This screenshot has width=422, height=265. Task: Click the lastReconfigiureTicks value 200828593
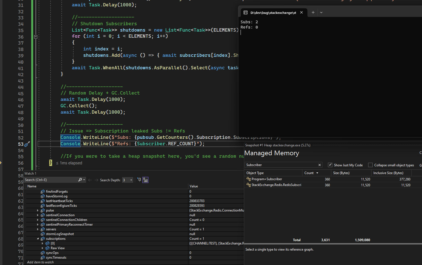click(197, 206)
